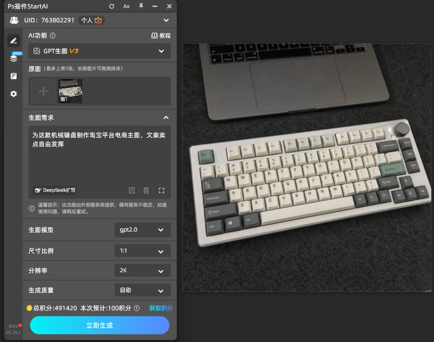This screenshot has width=434, height=342.
Task: Open the GPT生图 V3 function dropdown
Action: pyautogui.click(x=99, y=51)
